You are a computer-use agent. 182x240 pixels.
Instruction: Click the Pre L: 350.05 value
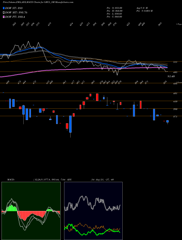pos(114,14)
